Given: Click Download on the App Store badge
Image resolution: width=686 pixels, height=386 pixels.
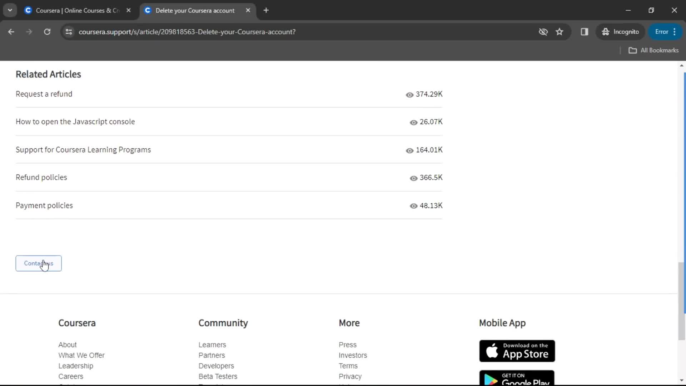Looking at the screenshot, I should pos(517,351).
